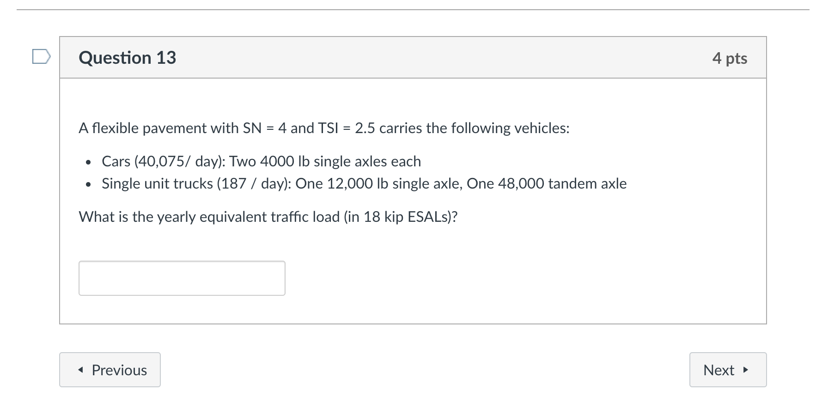
Task: Click the bookmark flag icon beside Question 13
Action: (41, 56)
